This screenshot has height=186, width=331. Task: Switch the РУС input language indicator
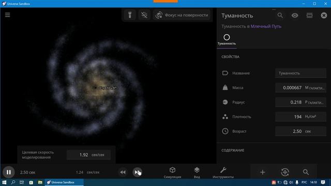click(x=304, y=182)
